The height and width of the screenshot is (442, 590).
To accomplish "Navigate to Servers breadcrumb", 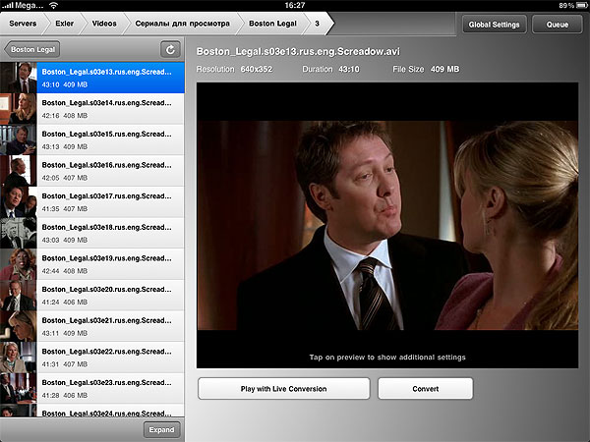I will 22,23.
